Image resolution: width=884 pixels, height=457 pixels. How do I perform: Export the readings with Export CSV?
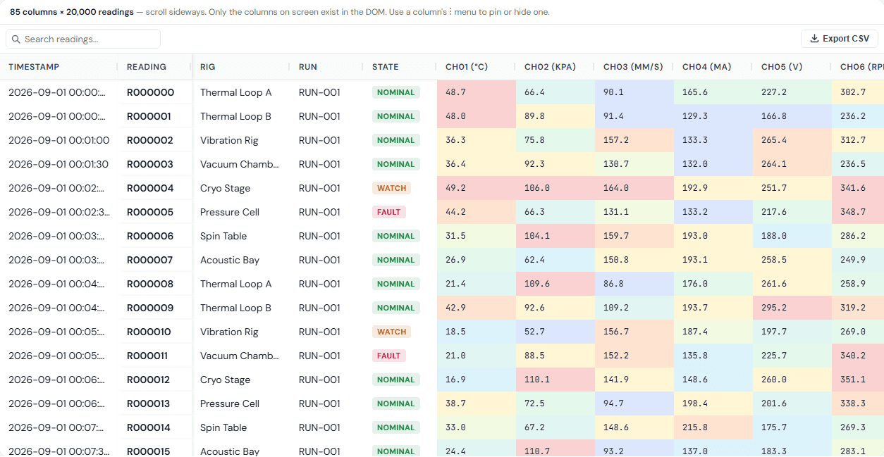(x=839, y=39)
